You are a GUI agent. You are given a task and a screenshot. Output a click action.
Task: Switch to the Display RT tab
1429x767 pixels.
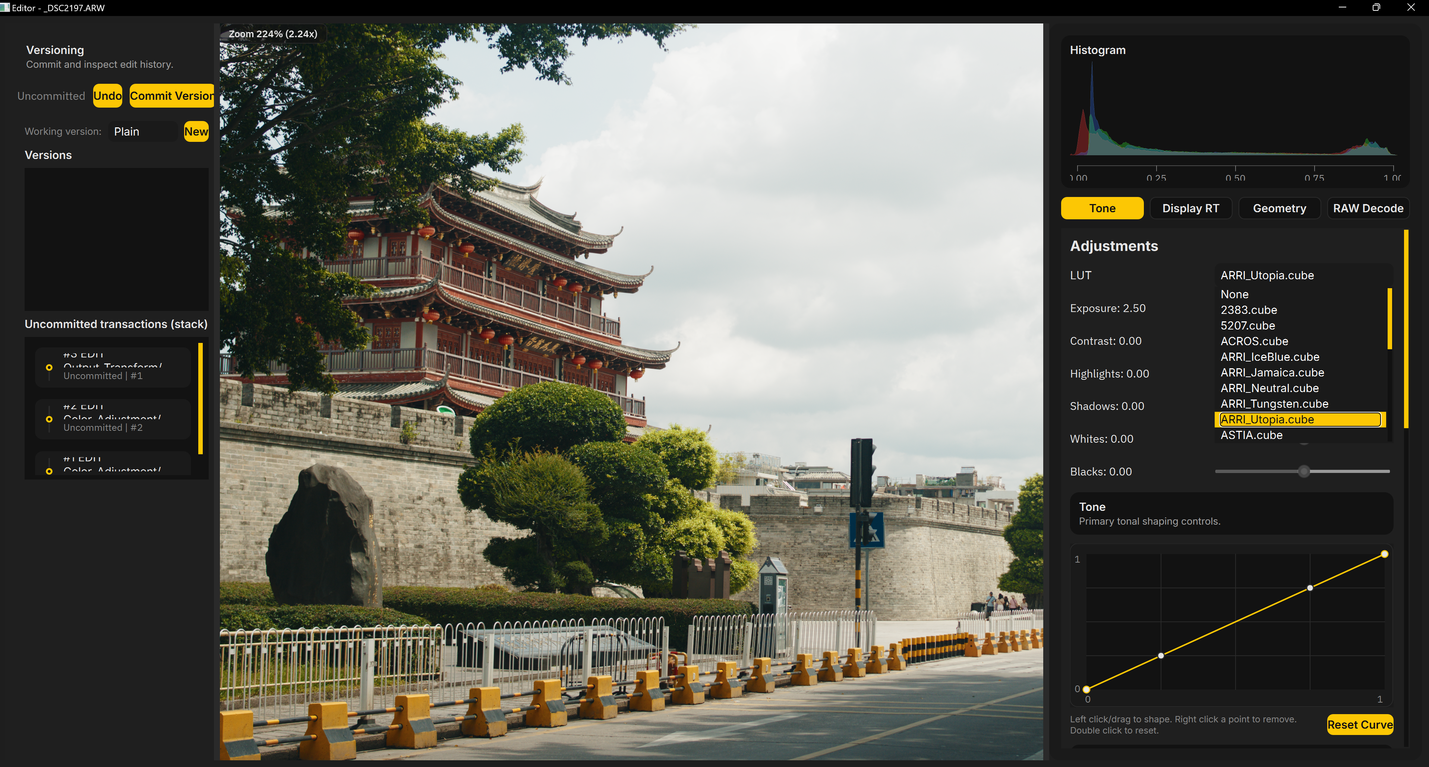[1190, 209]
